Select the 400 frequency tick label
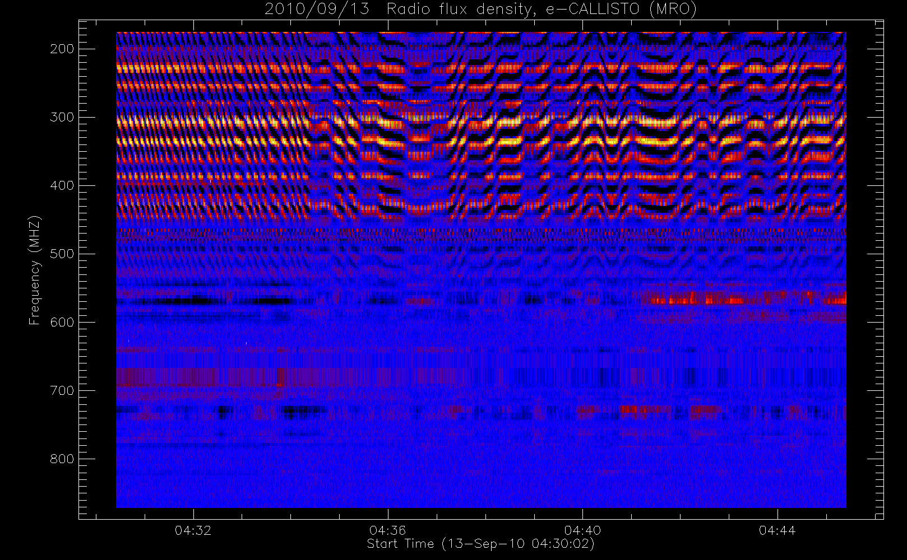 pos(62,185)
